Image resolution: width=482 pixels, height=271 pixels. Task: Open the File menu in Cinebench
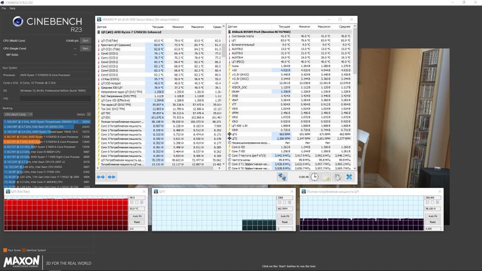[4, 8]
